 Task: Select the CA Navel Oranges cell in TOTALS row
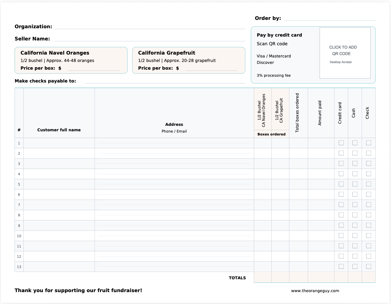pyautogui.click(x=263, y=277)
